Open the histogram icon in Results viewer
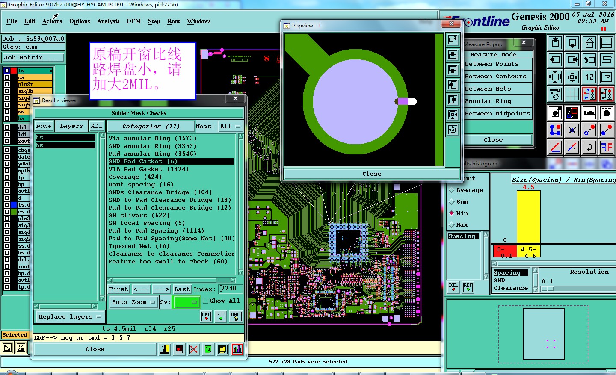The width and height of the screenshot is (616, 375). pyautogui.click(x=237, y=349)
